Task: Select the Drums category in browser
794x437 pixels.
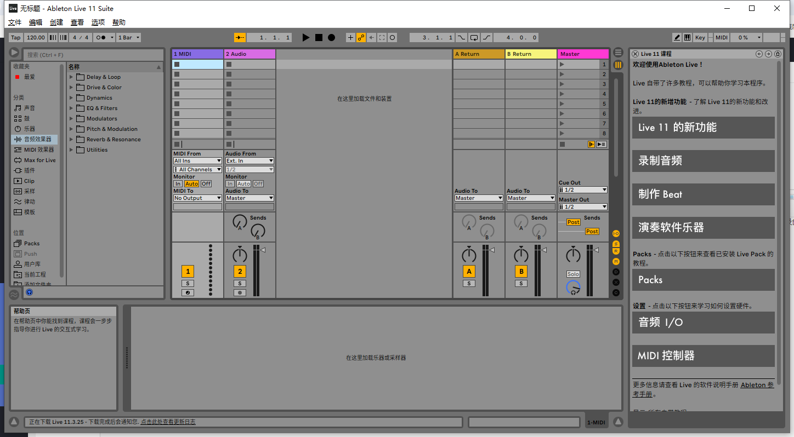Action: click(x=27, y=118)
